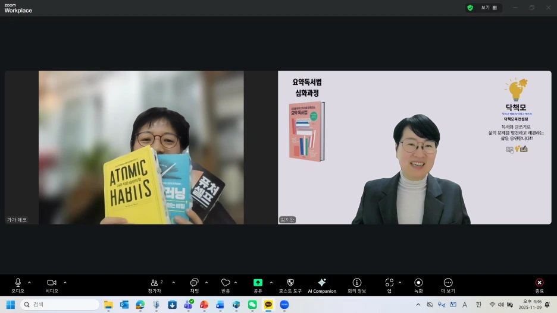Mute audio with the microphone icon

[18, 283]
